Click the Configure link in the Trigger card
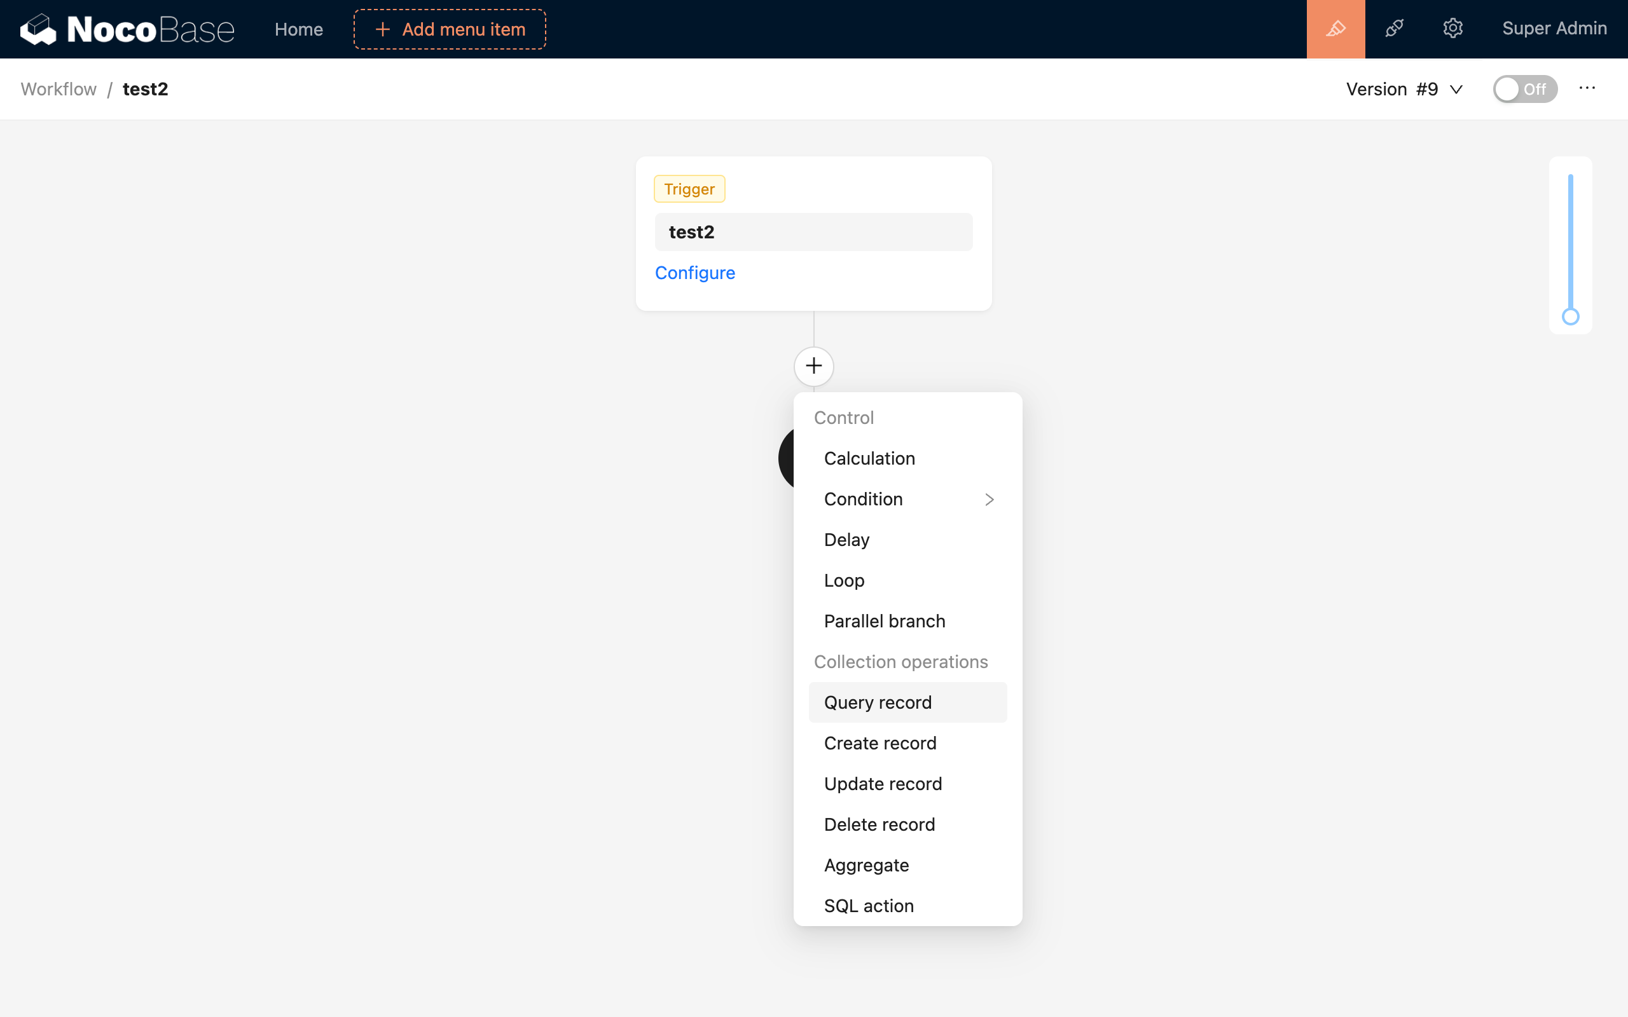This screenshot has width=1628, height=1017. click(x=695, y=273)
